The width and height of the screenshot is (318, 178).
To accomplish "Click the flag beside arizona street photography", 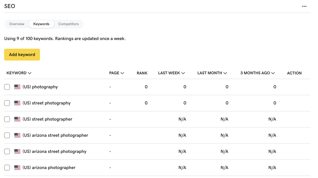I will tap(17, 152).
